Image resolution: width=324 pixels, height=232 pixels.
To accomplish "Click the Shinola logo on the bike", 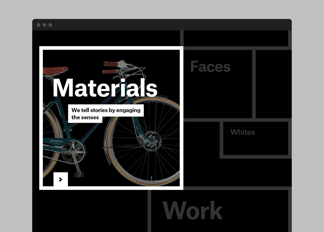I will click(x=56, y=141).
